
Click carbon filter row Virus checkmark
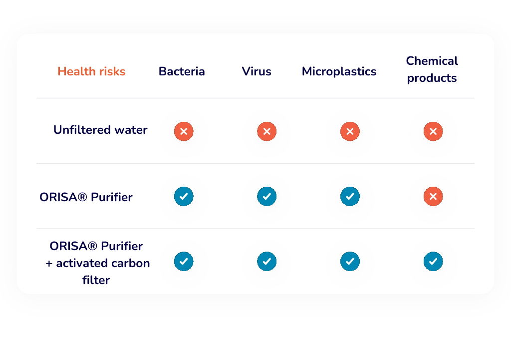click(266, 261)
